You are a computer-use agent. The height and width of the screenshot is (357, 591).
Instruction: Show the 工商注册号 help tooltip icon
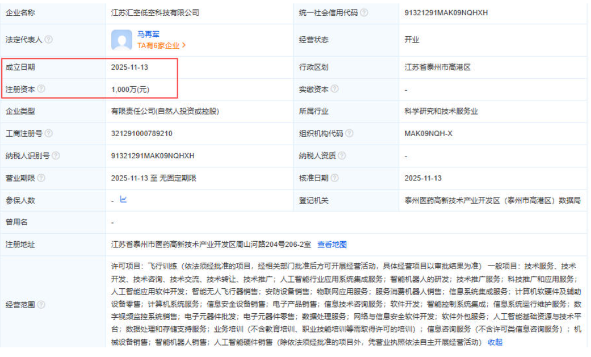tap(49, 133)
